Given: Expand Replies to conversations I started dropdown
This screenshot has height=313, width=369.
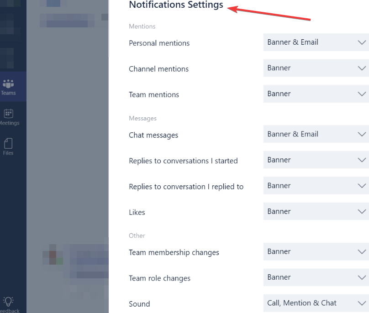Looking at the screenshot, I should tap(316, 160).
